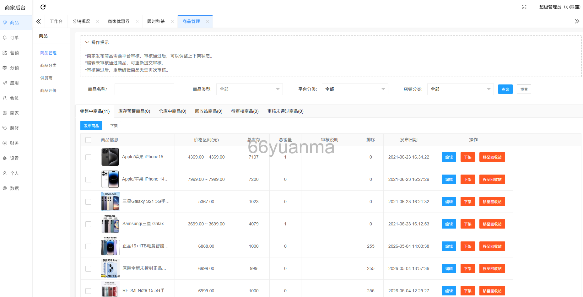The image size is (583, 297).
Task: Open 供货商 in the submenu
Action: (46, 78)
